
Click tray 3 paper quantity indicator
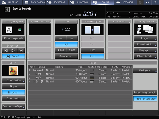[x=92, y=78]
